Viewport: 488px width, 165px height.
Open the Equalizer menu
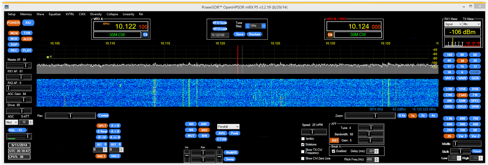55,14
